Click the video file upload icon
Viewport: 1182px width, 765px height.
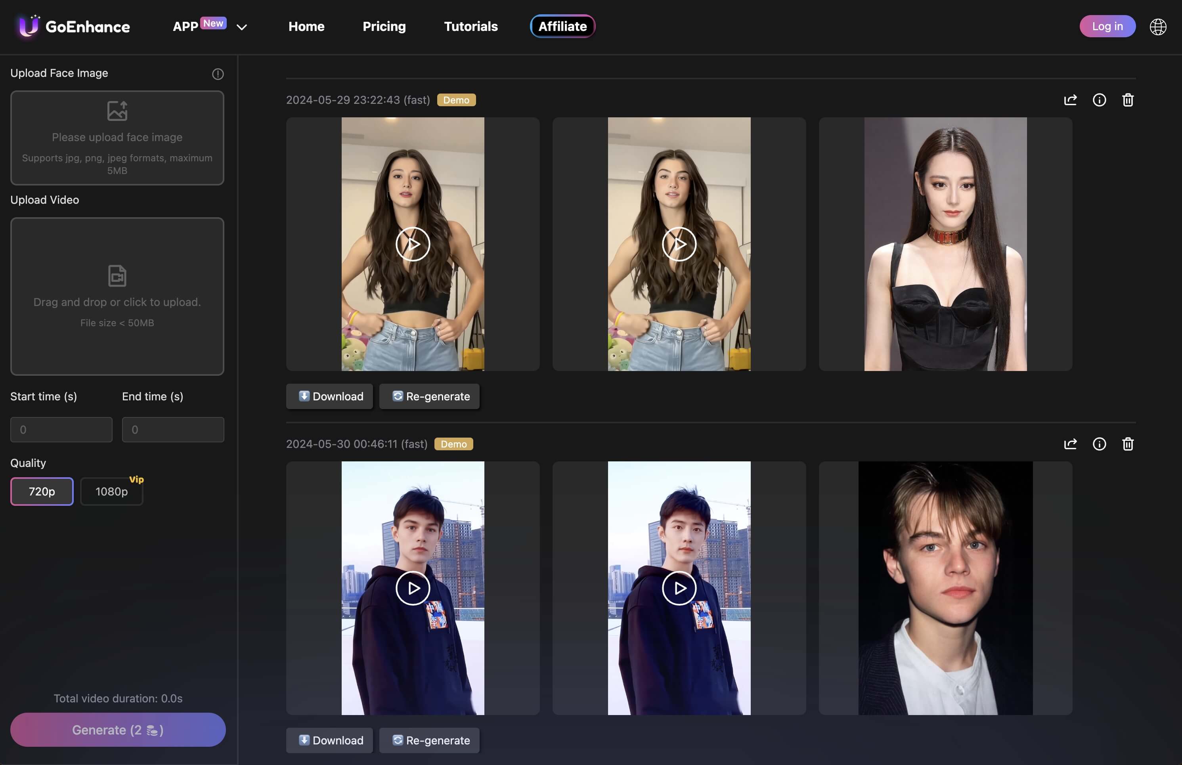(x=117, y=276)
